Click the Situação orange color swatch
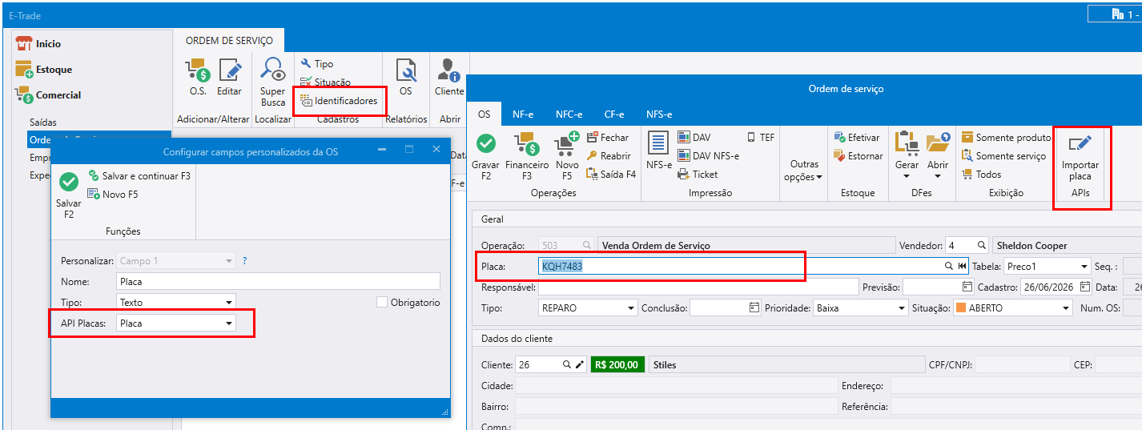The height and width of the screenshot is (430, 1142). [960, 307]
